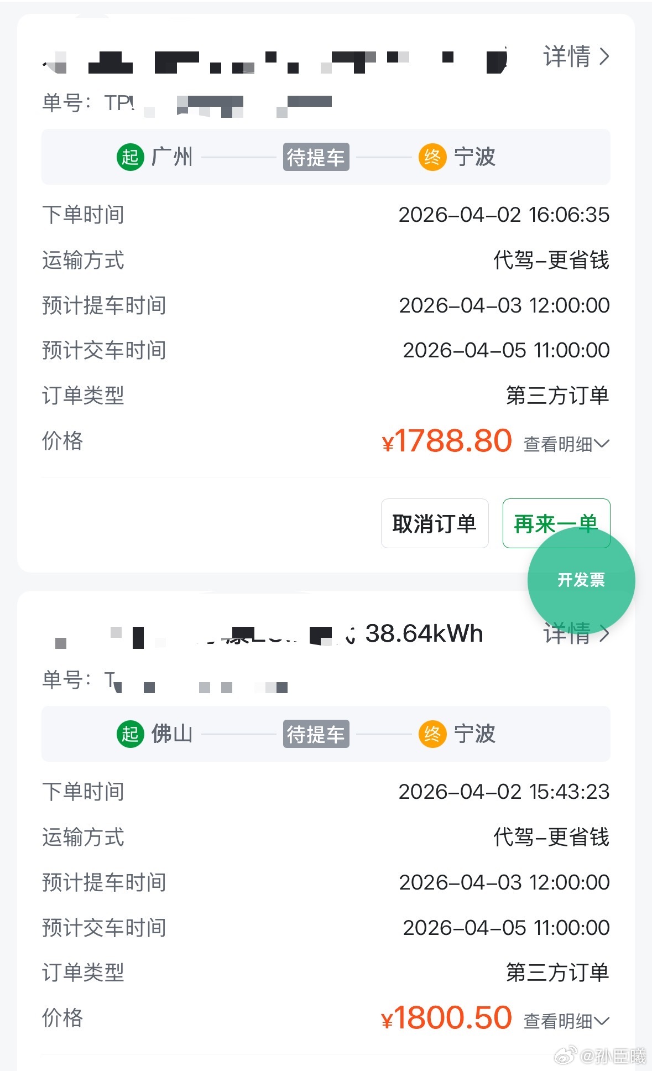Tap the 待提车 status badge in Guangzhou order
Screen dimensions: 652x1071
[316, 157]
